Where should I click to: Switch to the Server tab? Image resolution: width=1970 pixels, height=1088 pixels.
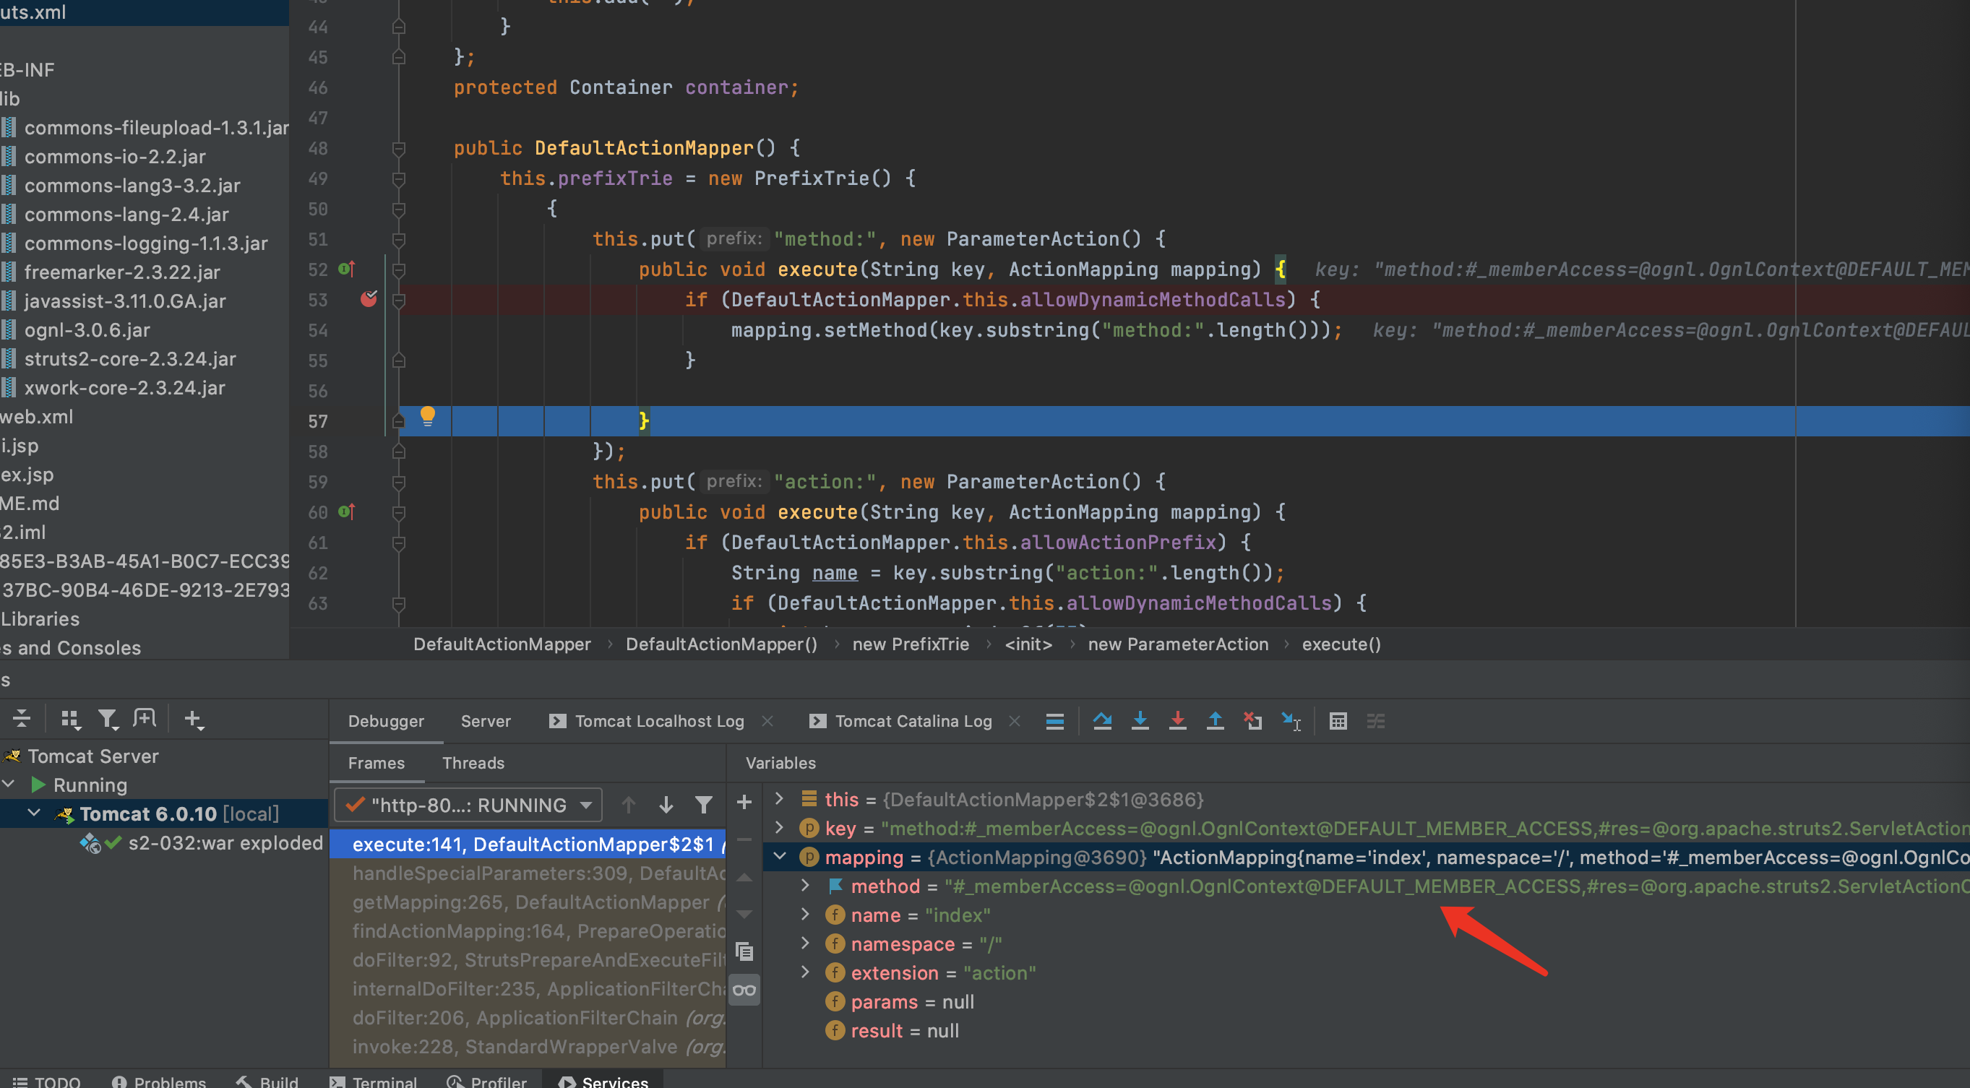click(486, 721)
